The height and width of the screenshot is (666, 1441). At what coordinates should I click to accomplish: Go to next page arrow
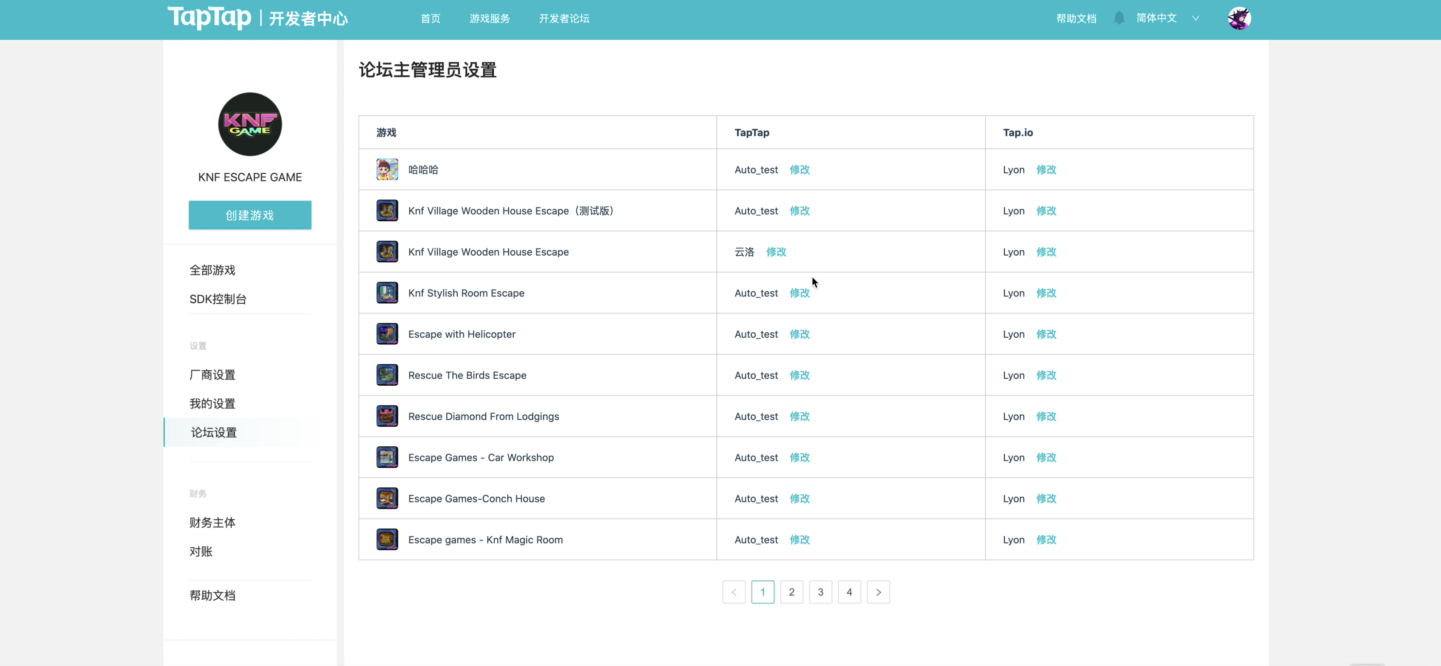click(878, 592)
